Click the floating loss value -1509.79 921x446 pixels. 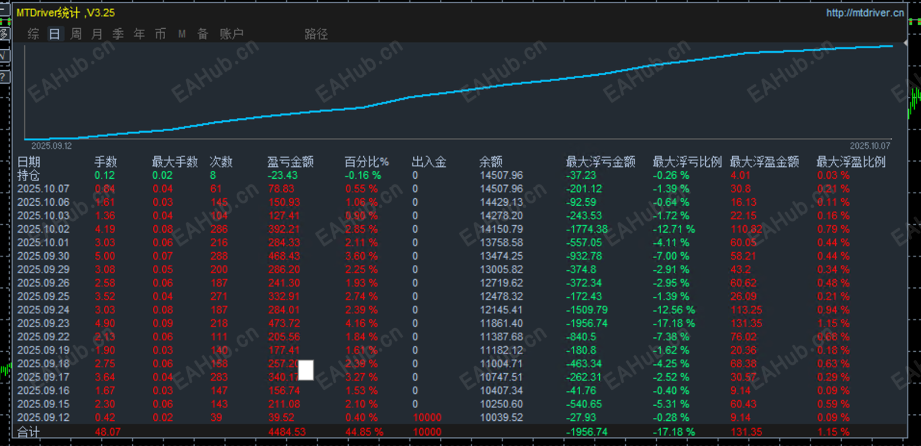(587, 310)
